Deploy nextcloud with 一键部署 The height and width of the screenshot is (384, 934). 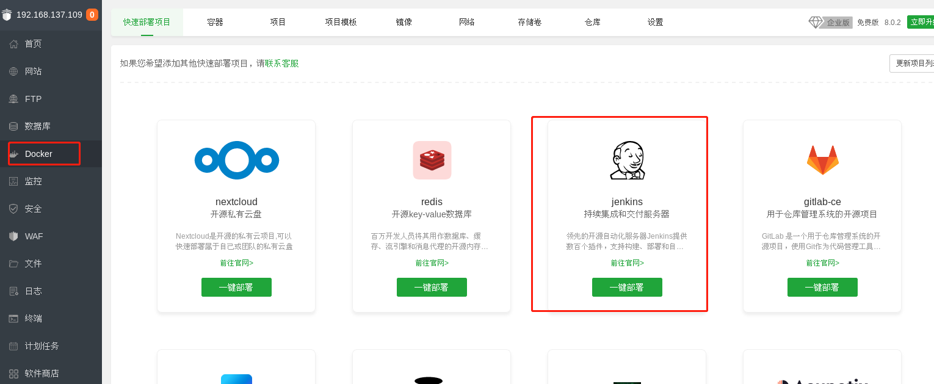pyautogui.click(x=236, y=288)
